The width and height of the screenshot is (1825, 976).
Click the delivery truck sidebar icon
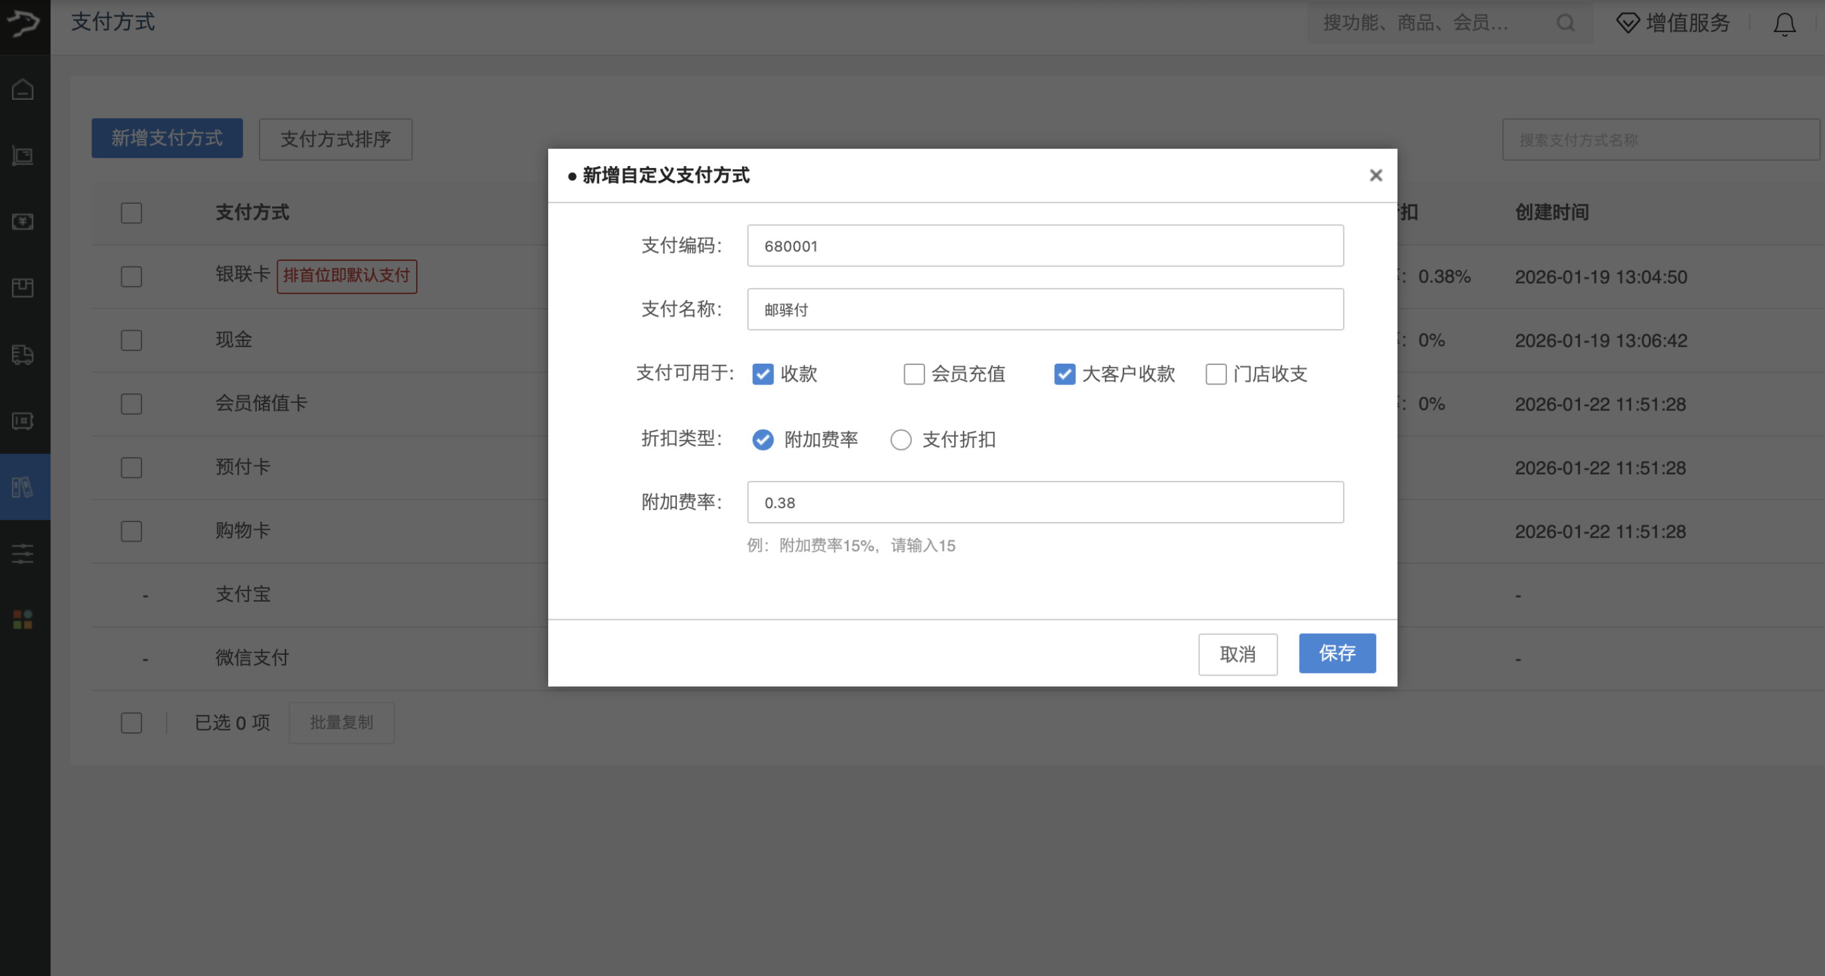23,354
